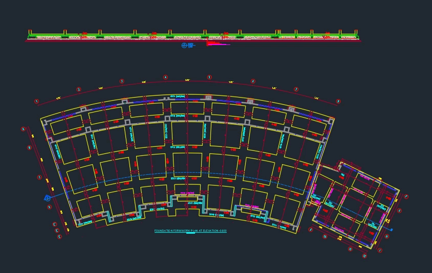432x273 pixels.
Task: Click the Foundation Formwork Plan title text
Action: [190, 231]
